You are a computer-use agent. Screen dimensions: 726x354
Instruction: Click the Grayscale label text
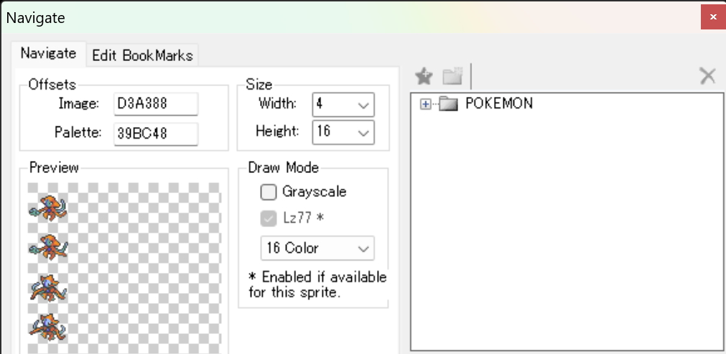point(314,192)
